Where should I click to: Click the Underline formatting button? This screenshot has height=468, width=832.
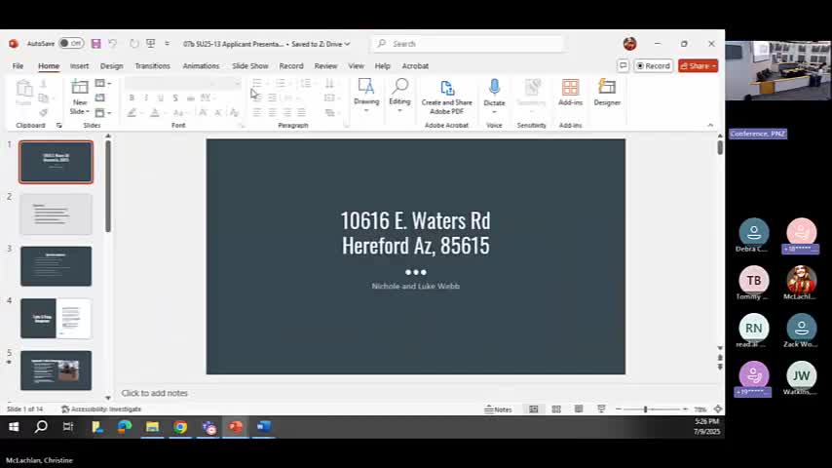[160, 97]
